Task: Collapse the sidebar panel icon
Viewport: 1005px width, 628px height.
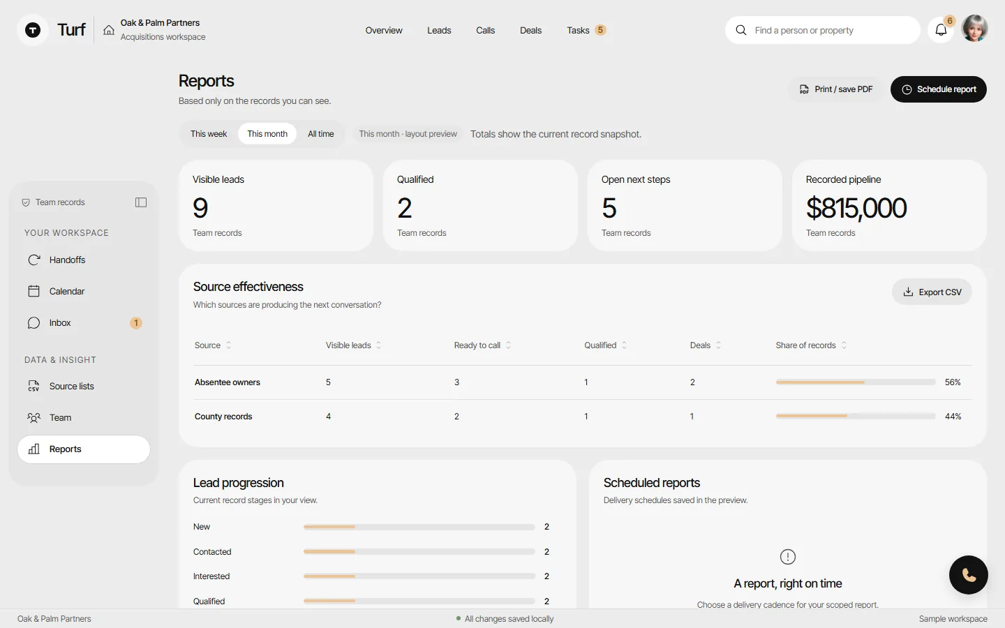Action: (141, 202)
